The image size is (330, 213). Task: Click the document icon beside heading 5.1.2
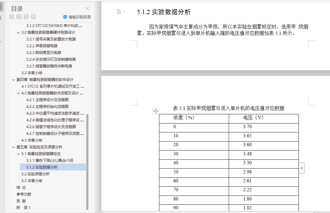(119, 12)
